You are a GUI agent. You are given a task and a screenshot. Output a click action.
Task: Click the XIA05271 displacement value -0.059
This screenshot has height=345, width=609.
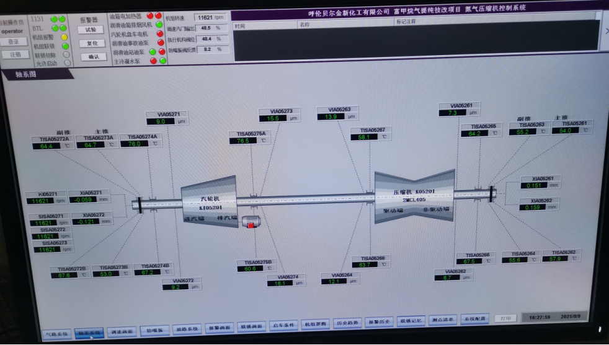[x=83, y=199]
